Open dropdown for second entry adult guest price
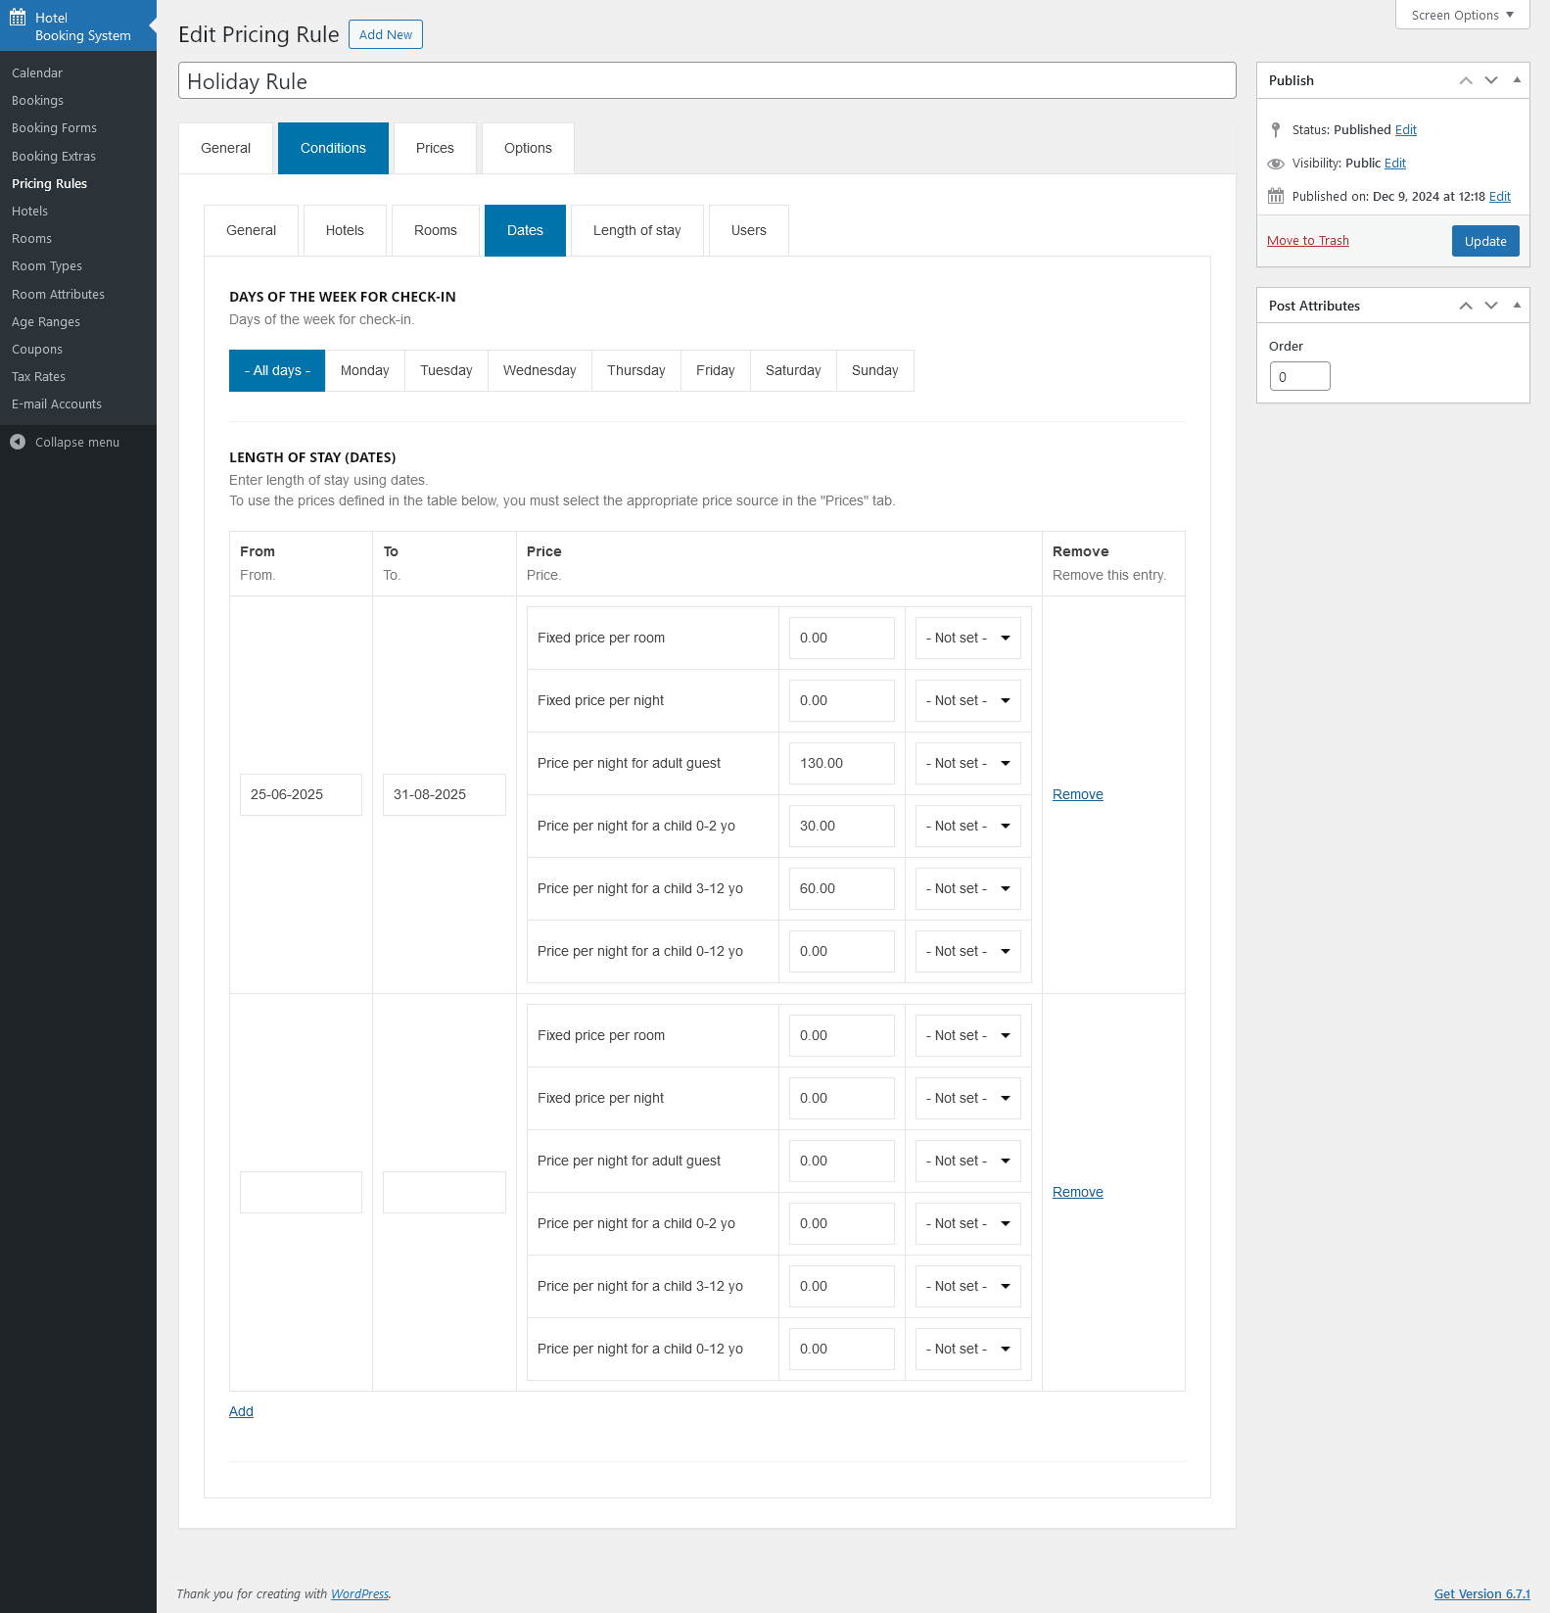 [x=967, y=1161]
